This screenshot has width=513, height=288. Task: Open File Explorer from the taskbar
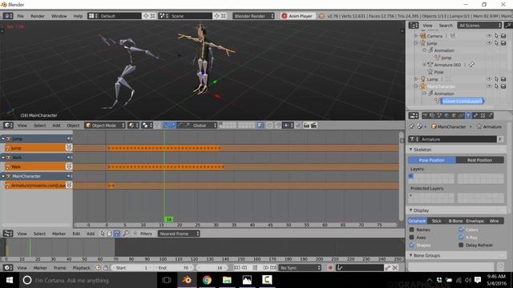[x=227, y=280]
